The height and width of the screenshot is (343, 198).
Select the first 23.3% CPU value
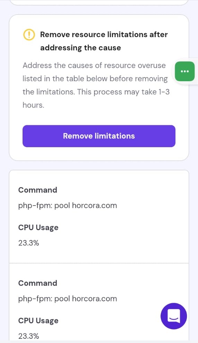pos(29,243)
